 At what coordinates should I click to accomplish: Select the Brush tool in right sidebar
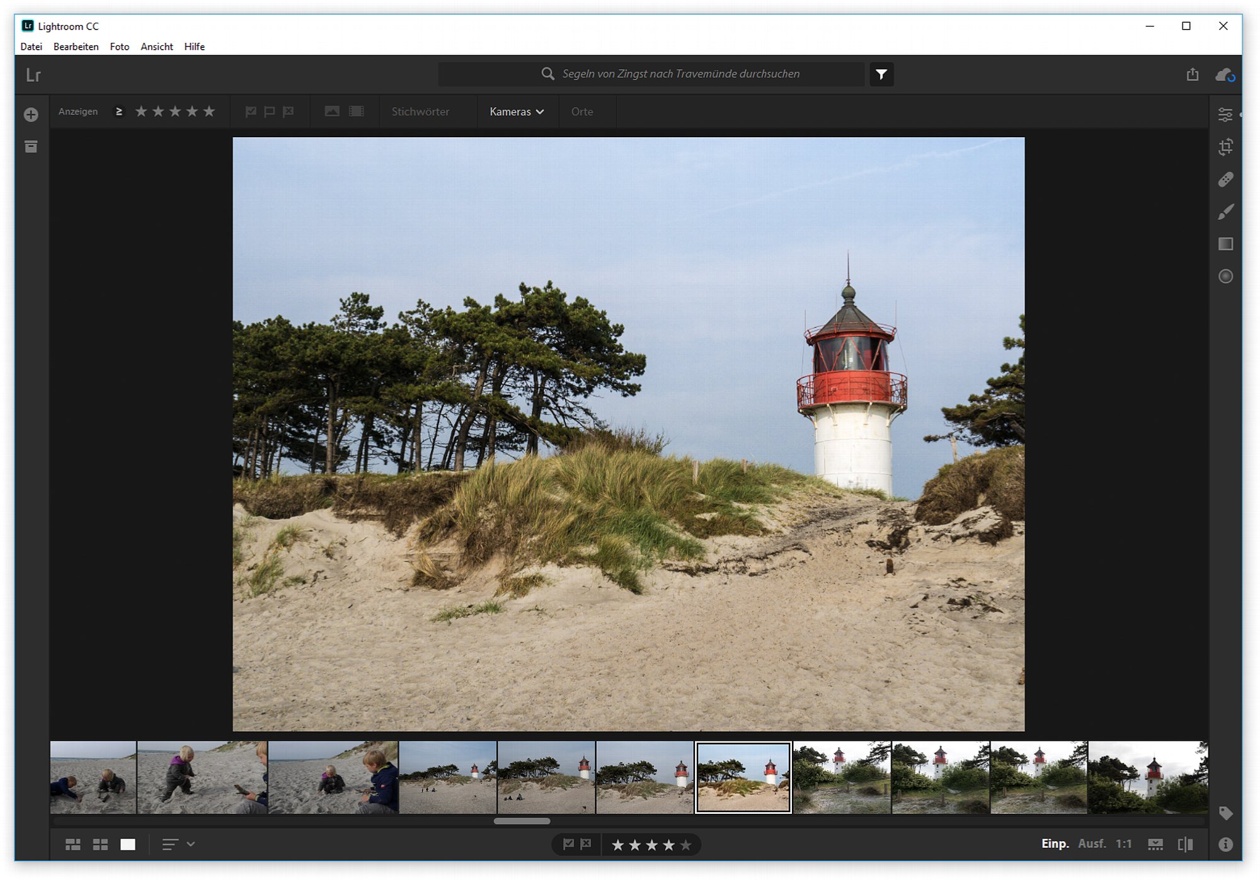coord(1225,212)
